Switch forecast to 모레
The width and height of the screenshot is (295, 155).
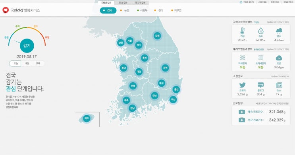tap(39, 64)
